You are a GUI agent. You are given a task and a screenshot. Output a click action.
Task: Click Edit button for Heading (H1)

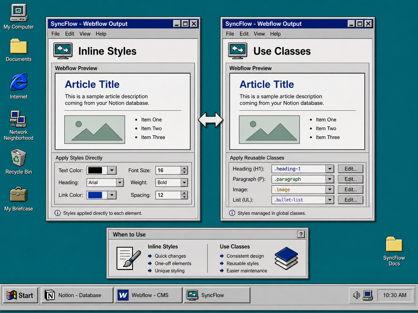click(x=351, y=169)
